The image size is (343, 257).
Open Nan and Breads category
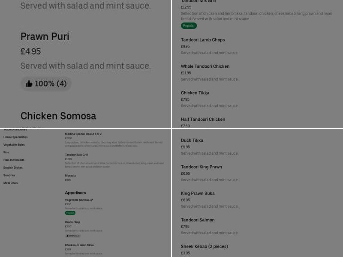14,160
